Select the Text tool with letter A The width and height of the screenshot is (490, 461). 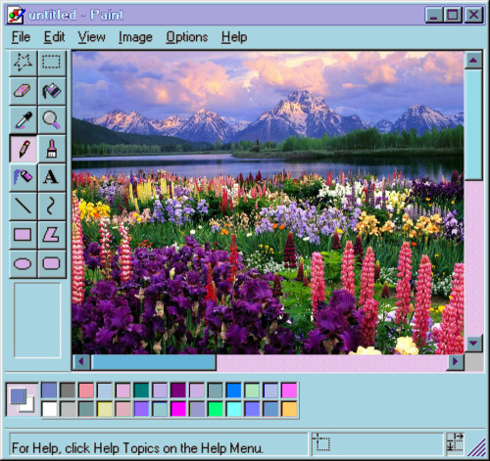pyautogui.click(x=52, y=177)
